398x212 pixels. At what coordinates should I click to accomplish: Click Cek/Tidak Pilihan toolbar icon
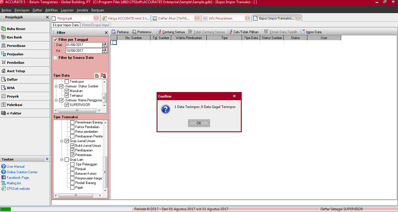click(230, 32)
